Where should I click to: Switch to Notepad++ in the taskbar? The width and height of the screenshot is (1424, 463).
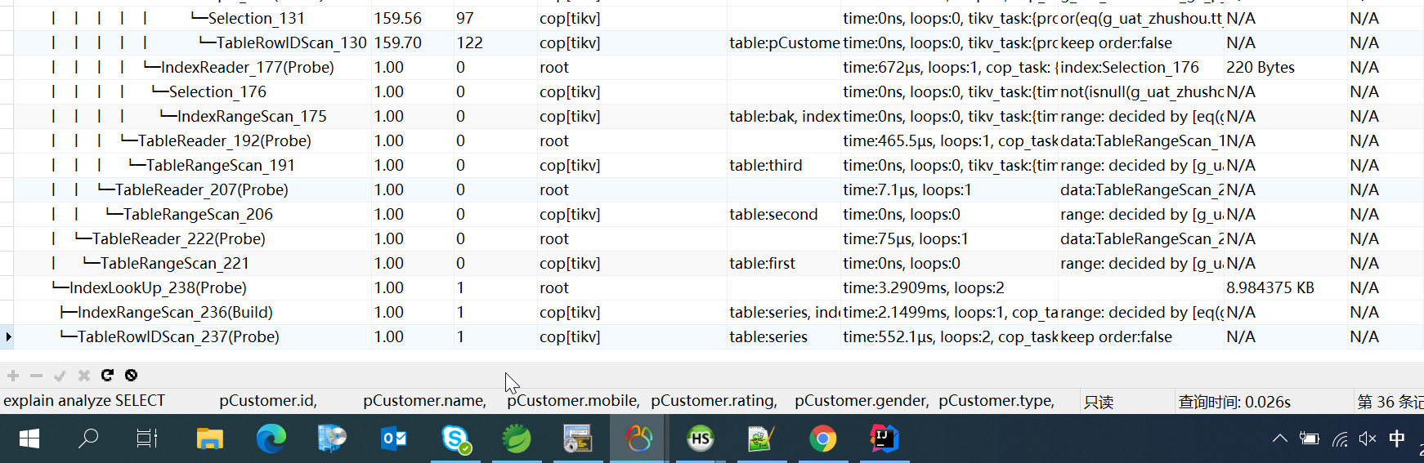point(761,439)
